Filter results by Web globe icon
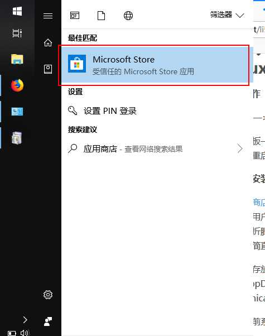The image size is (265, 336). tap(128, 16)
